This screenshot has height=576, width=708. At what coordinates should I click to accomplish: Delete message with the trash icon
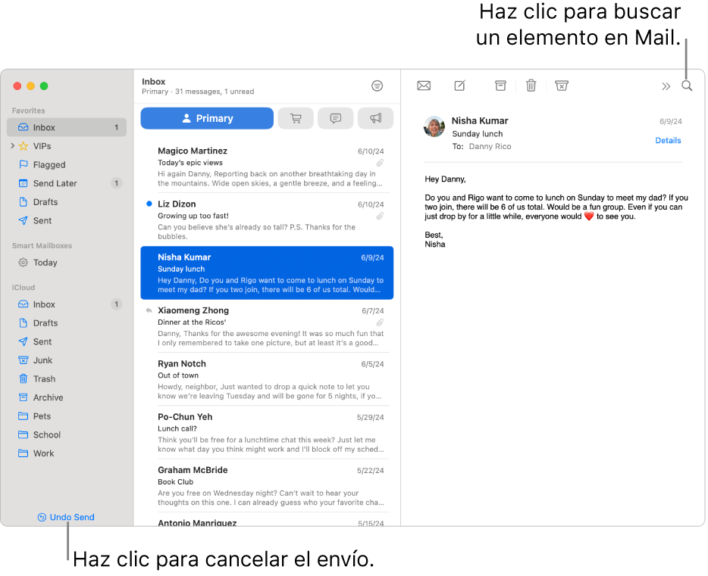tap(531, 86)
